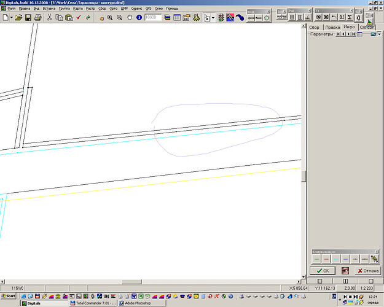384x307 pixels.
Task: Open the layers manager stacked-books icon
Action: (168, 18)
